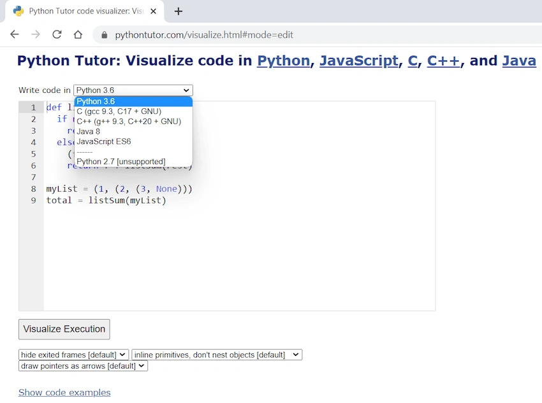The image size is (542, 403).
Task: Click code line 8 myList assignment
Action: pyautogui.click(x=119, y=188)
